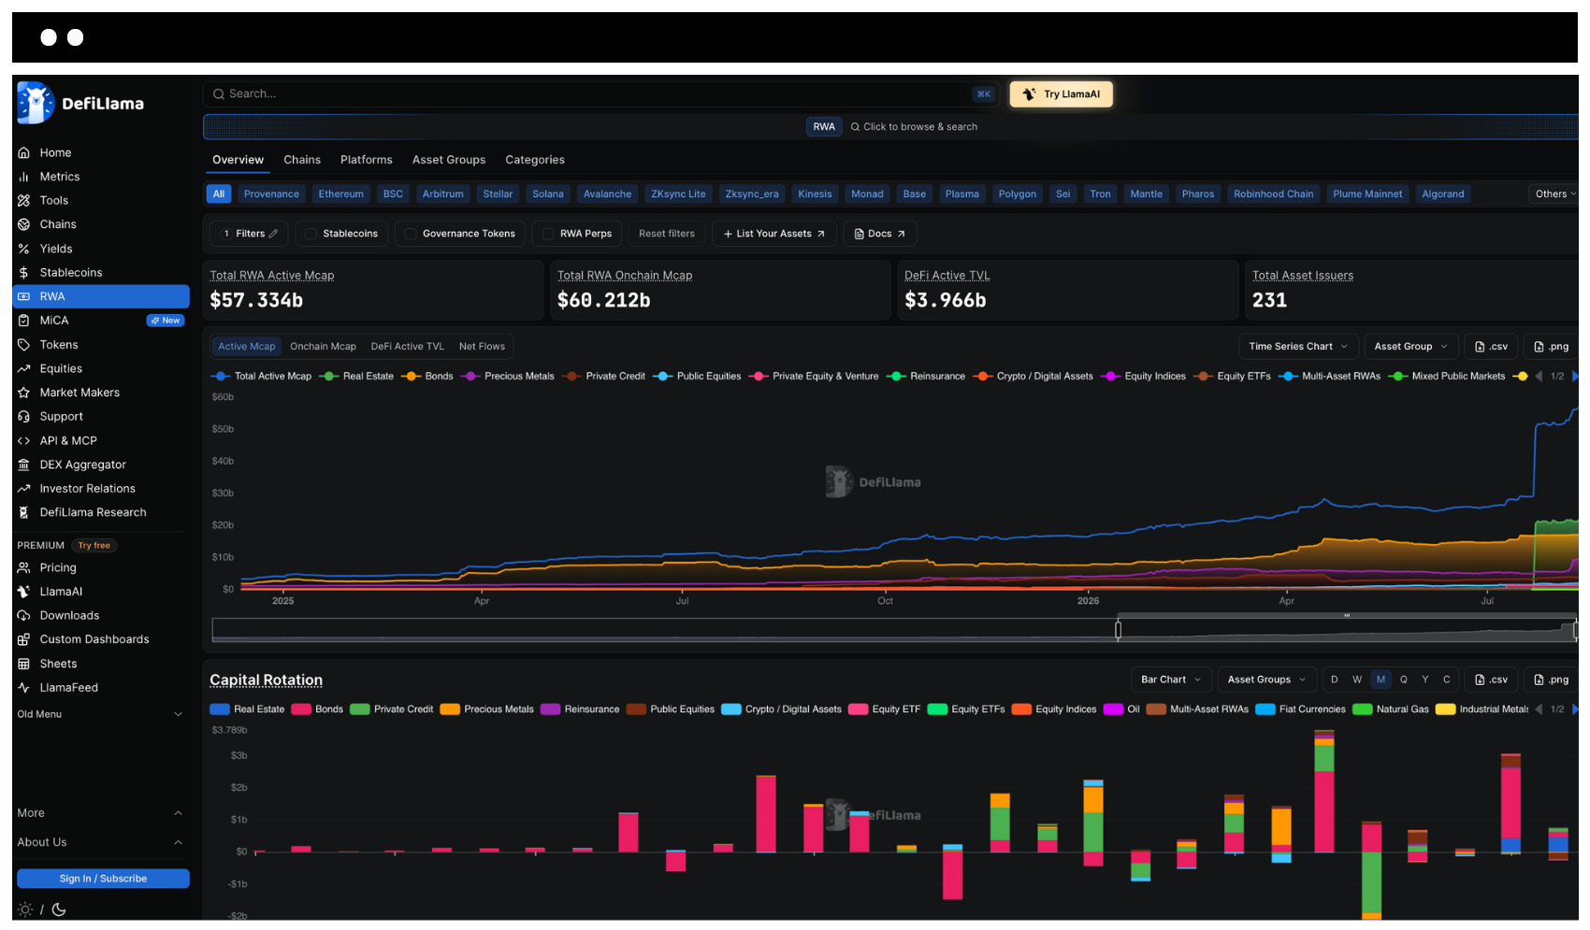
Task: Open the Bar Chart type dropdown
Action: click(x=1171, y=680)
